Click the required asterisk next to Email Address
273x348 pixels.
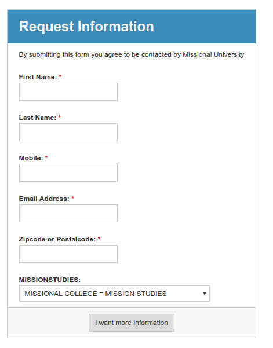pyautogui.click(x=72, y=198)
